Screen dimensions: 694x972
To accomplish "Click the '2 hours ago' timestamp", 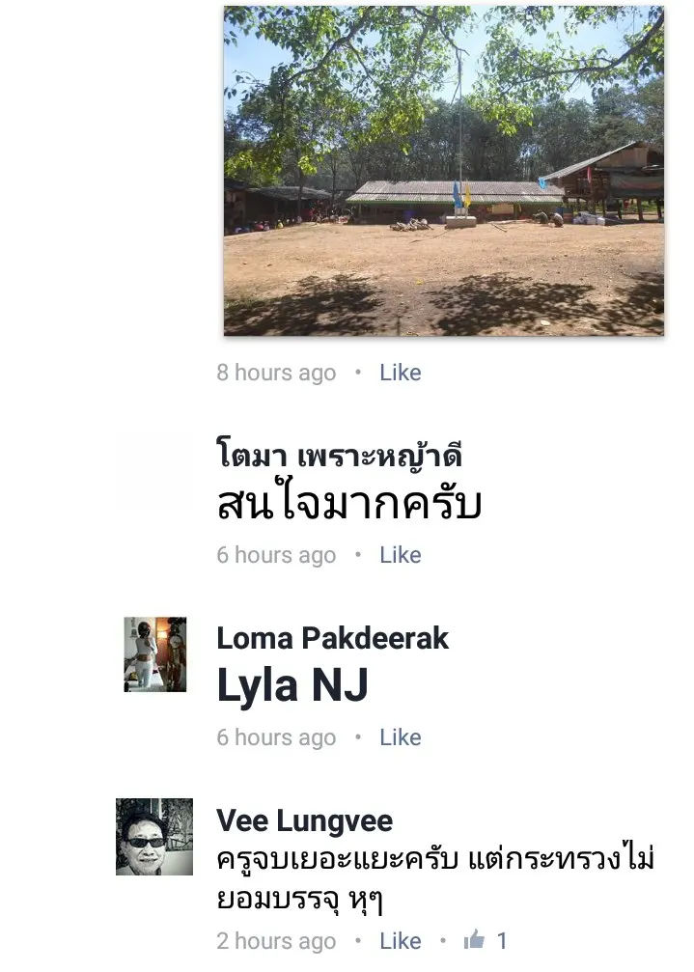I will [x=276, y=940].
